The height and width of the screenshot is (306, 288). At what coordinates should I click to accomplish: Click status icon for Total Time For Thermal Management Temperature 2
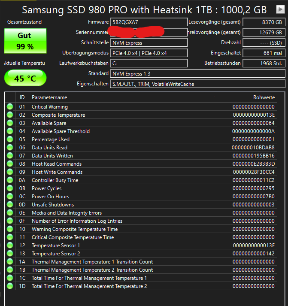(x=10, y=286)
